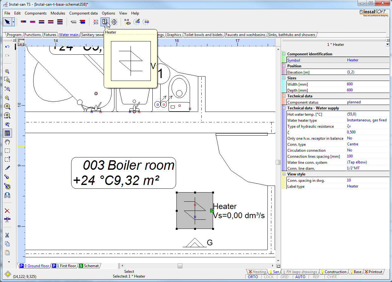Click the paste clipboard icon
The height and width of the screenshot is (282, 392).
point(7,253)
